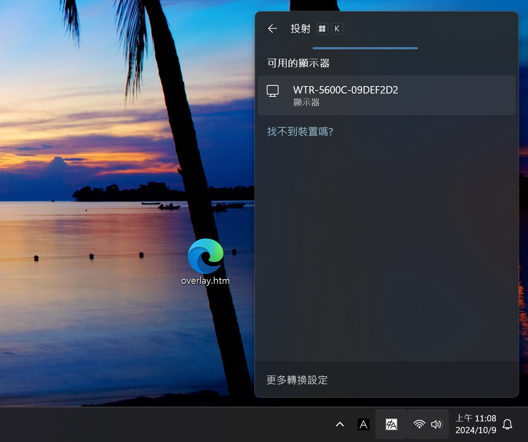
Task: Click the blue scanning progress bar
Action: click(x=365, y=48)
